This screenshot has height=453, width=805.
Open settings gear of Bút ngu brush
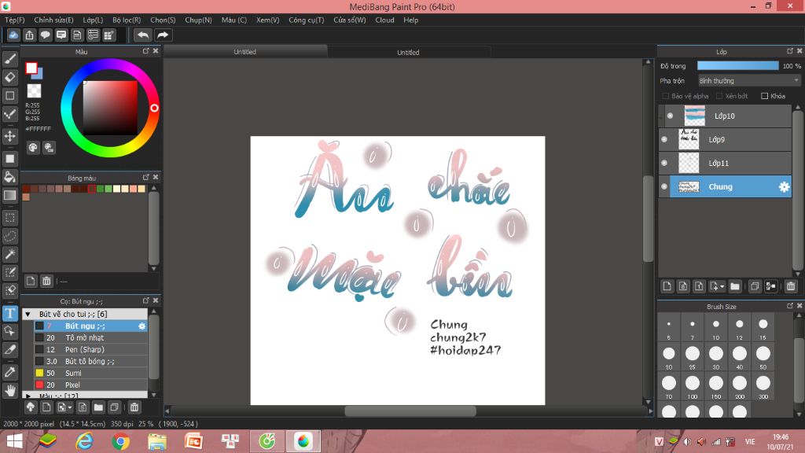click(x=142, y=326)
